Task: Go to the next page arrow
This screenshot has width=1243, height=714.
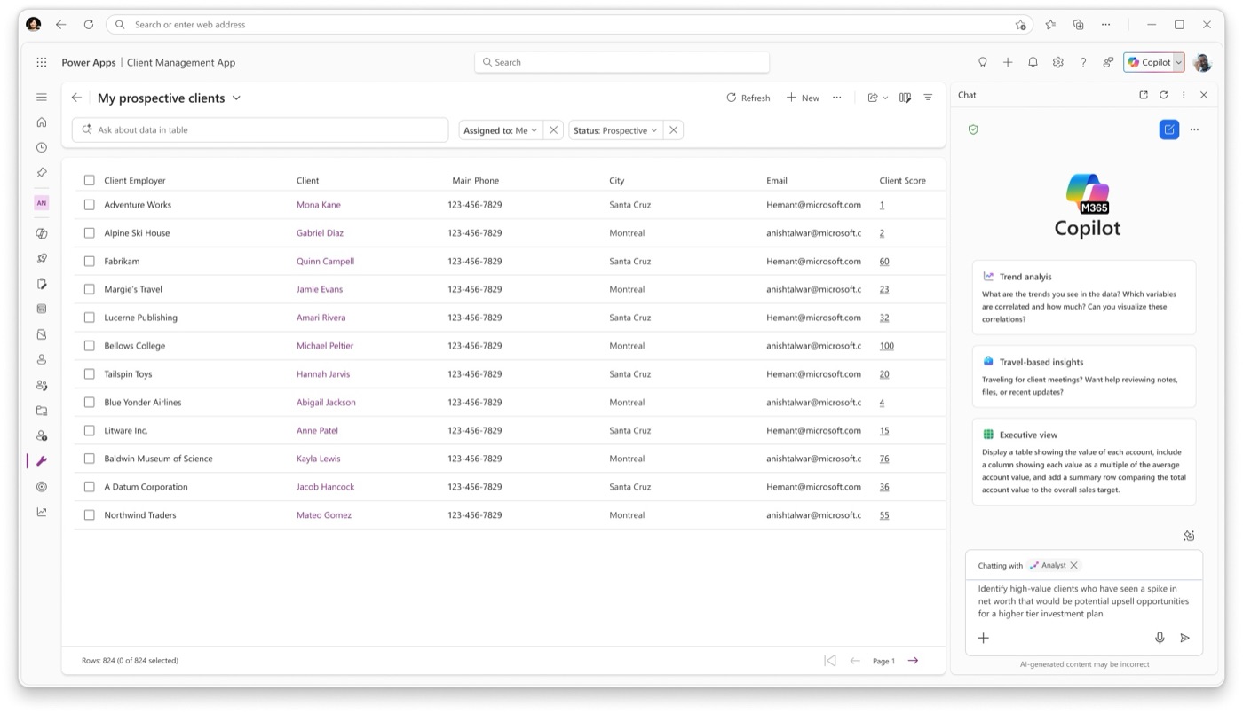Action: [913, 660]
